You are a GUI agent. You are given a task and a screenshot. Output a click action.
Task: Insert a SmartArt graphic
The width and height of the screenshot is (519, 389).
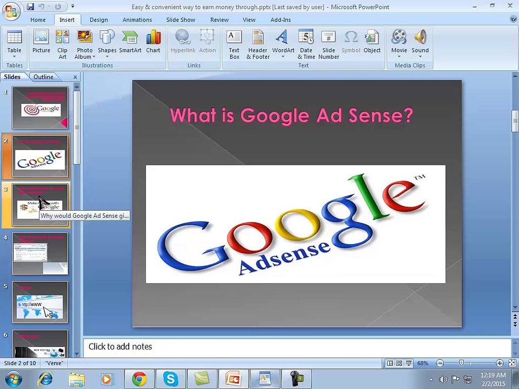pyautogui.click(x=130, y=42)
